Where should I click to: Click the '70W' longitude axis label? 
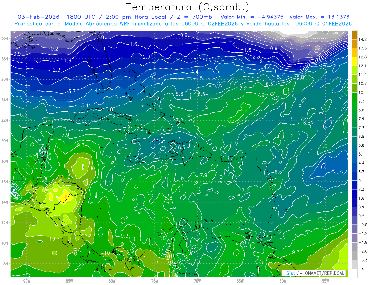197,281
